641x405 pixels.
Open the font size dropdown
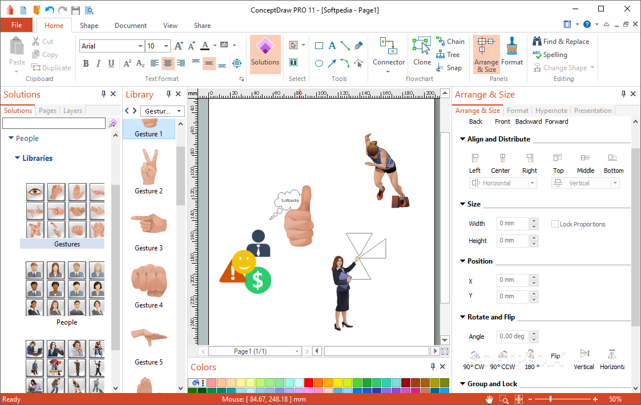[x=166, y=46]
